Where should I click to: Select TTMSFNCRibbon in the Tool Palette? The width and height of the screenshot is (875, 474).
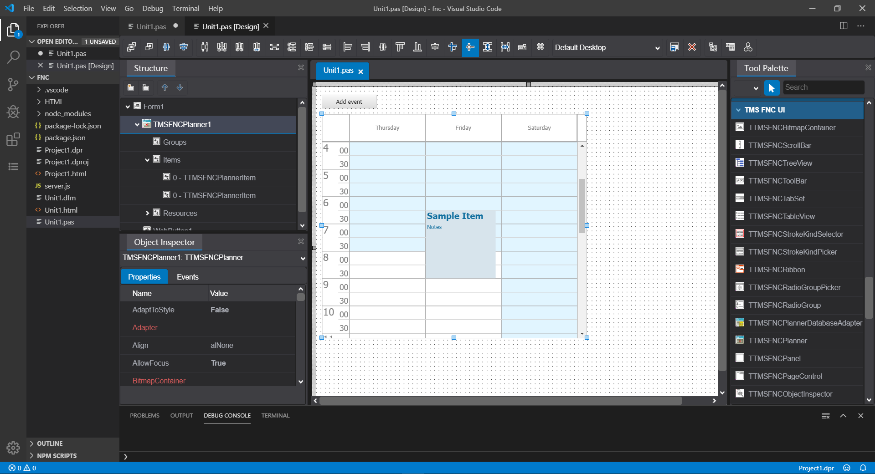777,270
